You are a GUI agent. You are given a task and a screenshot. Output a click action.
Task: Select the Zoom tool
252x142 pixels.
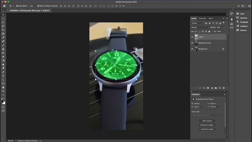click(3, 91)
